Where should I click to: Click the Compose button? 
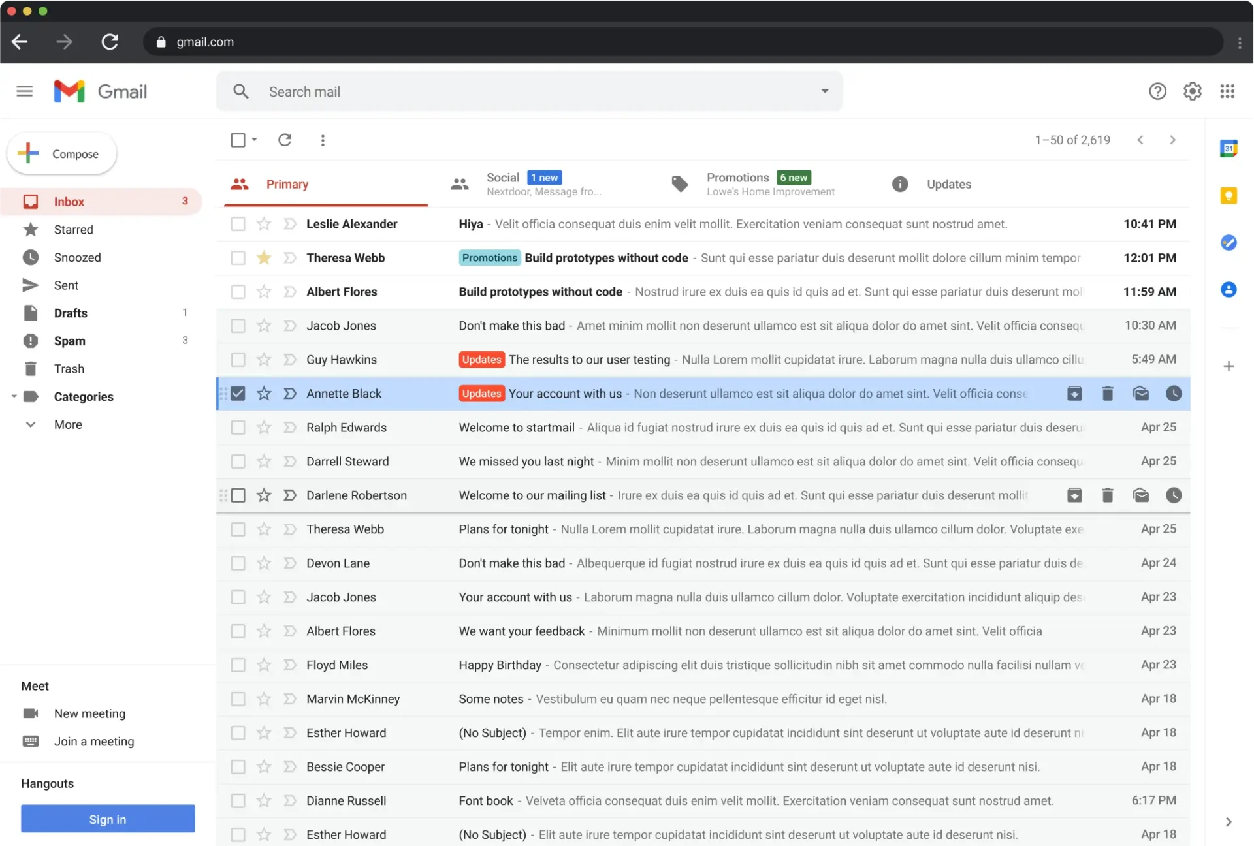[x=61, y=153]
